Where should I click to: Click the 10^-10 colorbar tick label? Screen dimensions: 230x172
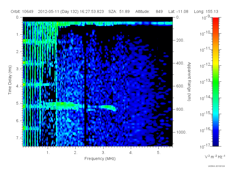tap(205, 34)
